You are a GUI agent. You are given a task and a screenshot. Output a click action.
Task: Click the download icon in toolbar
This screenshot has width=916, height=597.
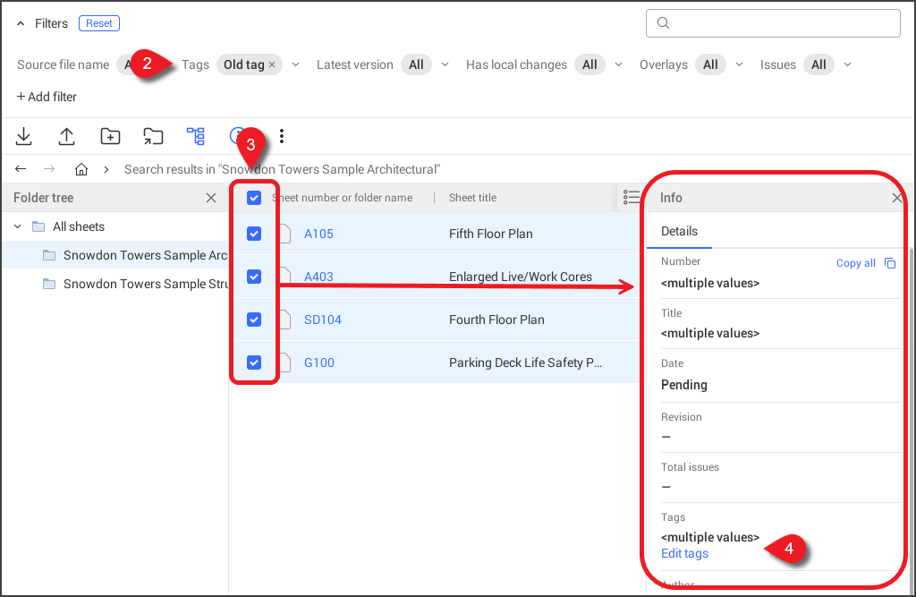(24, 136)
